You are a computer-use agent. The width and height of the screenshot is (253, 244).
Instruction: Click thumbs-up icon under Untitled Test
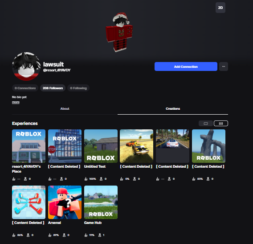[x=86, y=179]
